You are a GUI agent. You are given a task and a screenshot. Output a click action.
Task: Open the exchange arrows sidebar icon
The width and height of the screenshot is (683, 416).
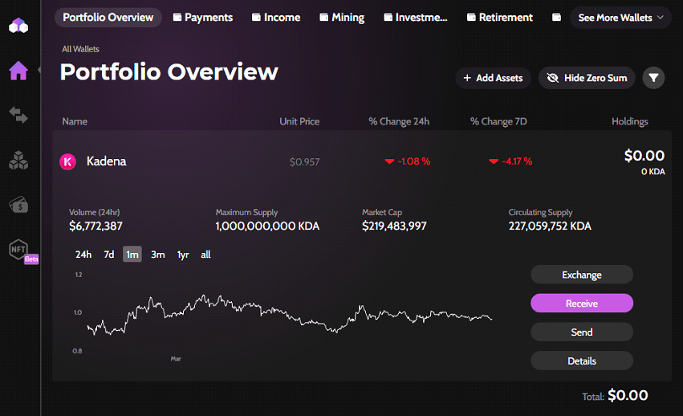[x=18, y=115]
